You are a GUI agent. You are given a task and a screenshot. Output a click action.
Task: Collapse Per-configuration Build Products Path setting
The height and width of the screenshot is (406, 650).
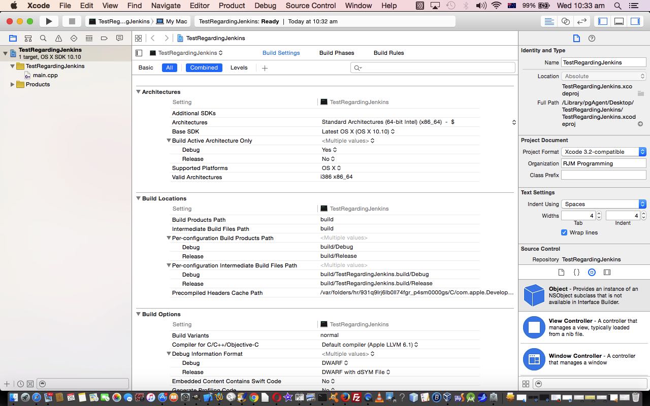tap(169, 238)
